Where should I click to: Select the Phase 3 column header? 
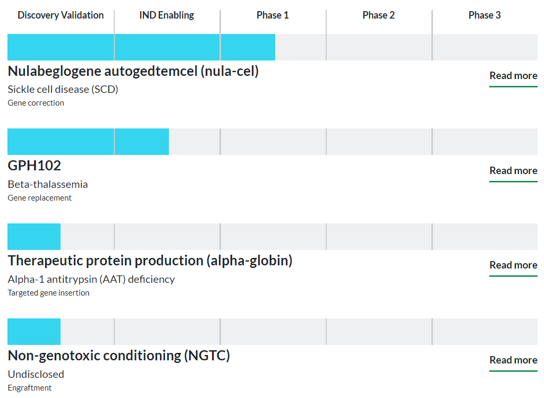pyautogui.click(x=484, y=15)
